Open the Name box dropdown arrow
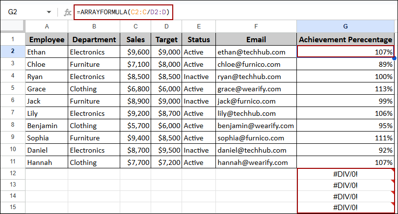Image resolution: width=398 pixels, height=214 pixels. (49, 11)
